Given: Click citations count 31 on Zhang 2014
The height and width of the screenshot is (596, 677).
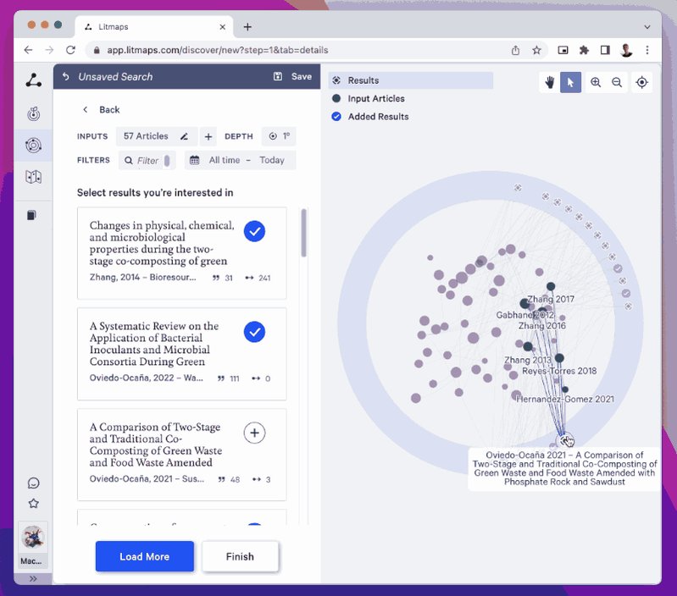Looking at the screenshot, I should (223, 279).
